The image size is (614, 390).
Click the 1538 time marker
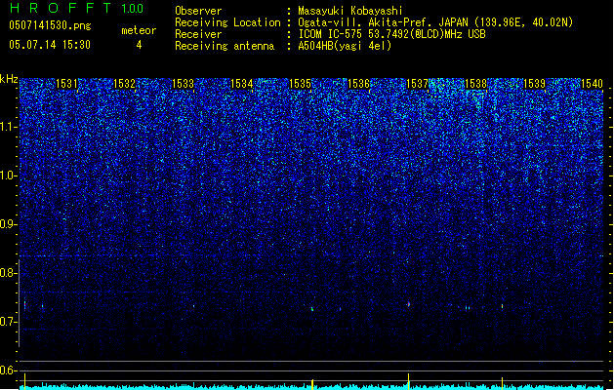(x=475, y=84)
